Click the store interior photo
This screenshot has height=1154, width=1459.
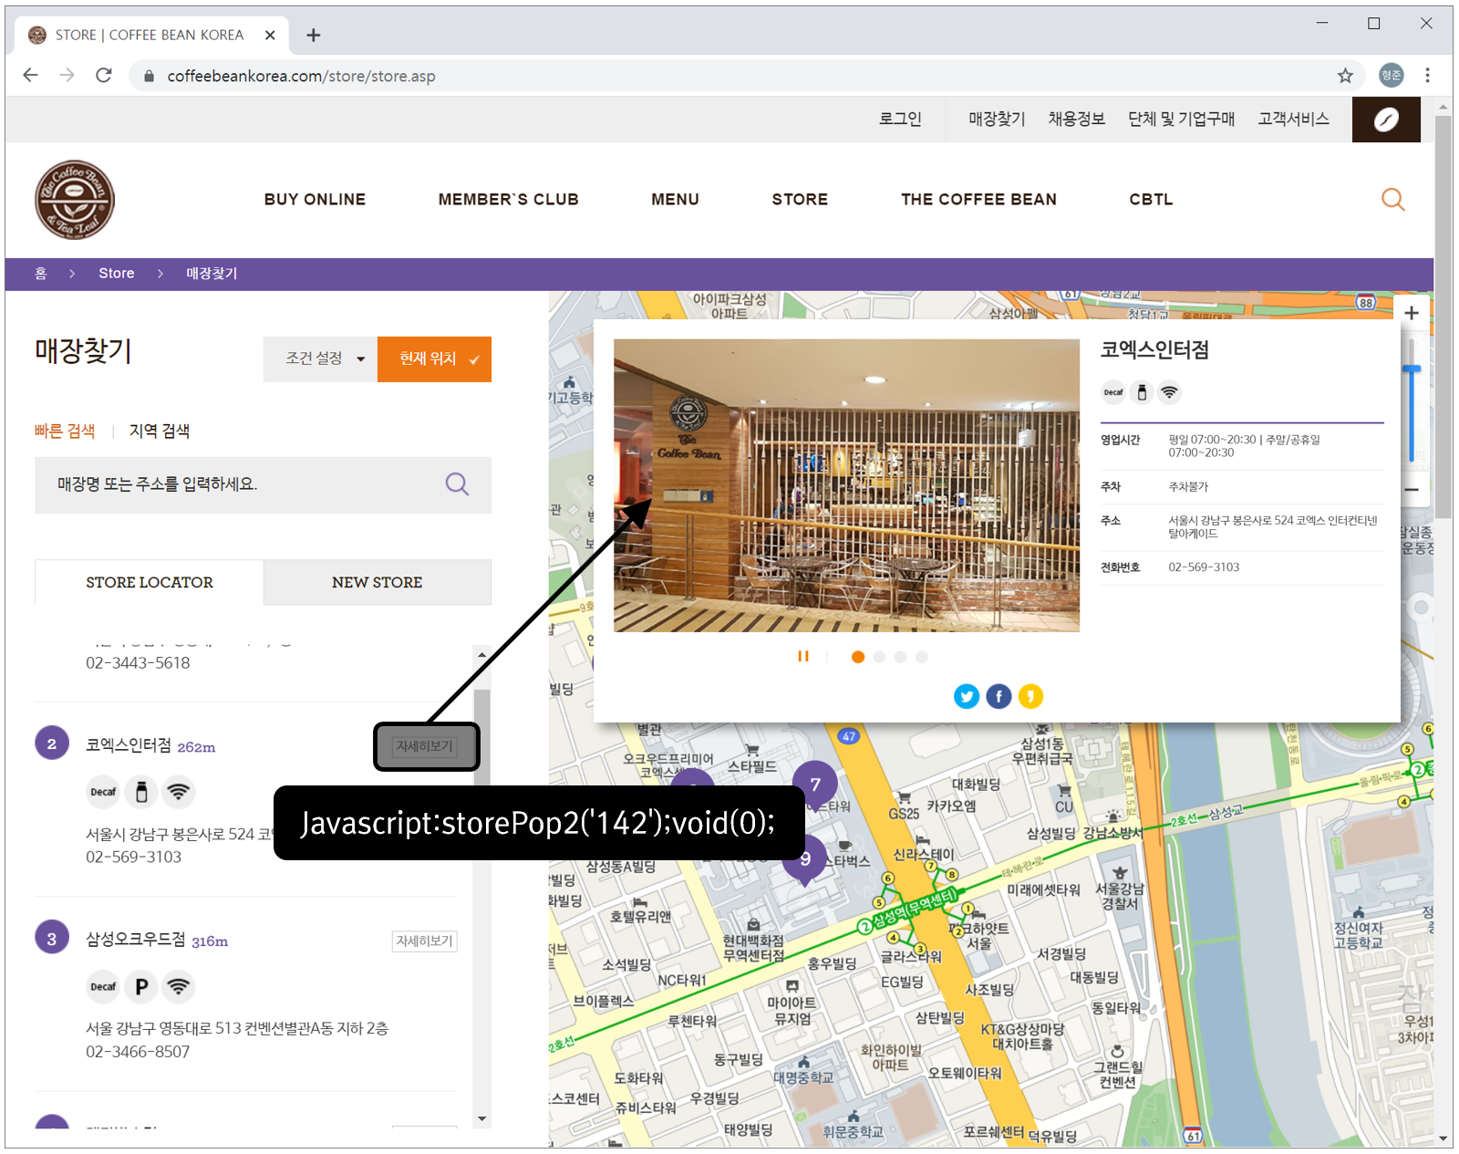(846, 485)
